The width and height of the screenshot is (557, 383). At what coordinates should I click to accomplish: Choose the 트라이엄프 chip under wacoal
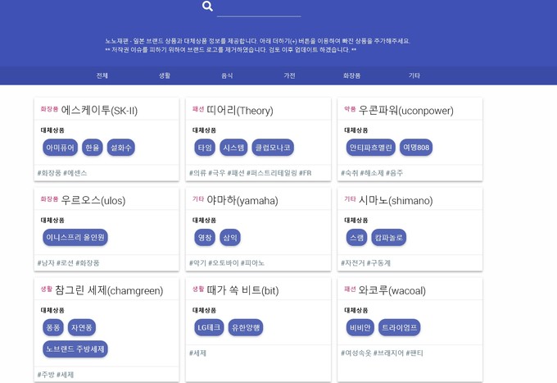tap(400, 327)
